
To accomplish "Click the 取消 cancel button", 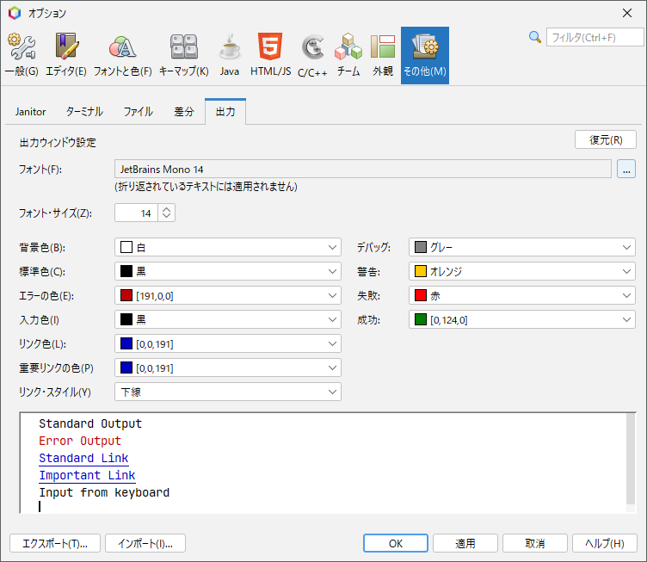I will point(535,543).
